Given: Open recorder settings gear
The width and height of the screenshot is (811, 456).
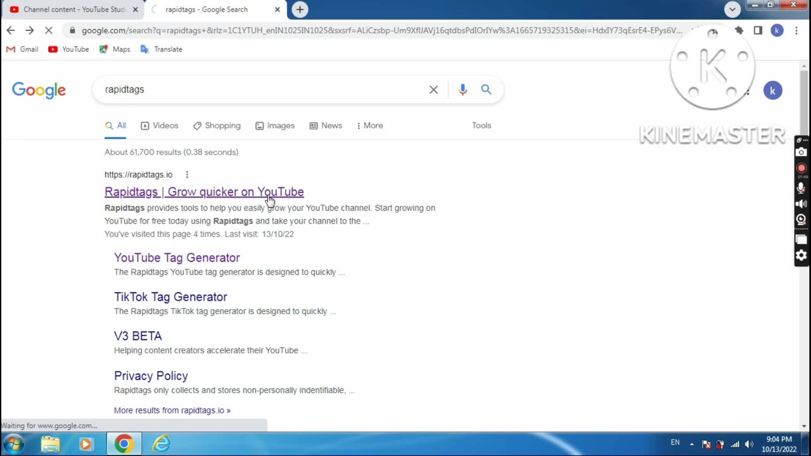Looking at the screenshot, I should tap(801, 255).
